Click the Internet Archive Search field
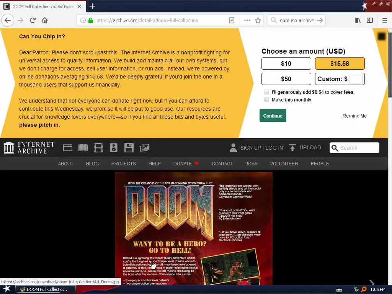 tap(354, 148)
